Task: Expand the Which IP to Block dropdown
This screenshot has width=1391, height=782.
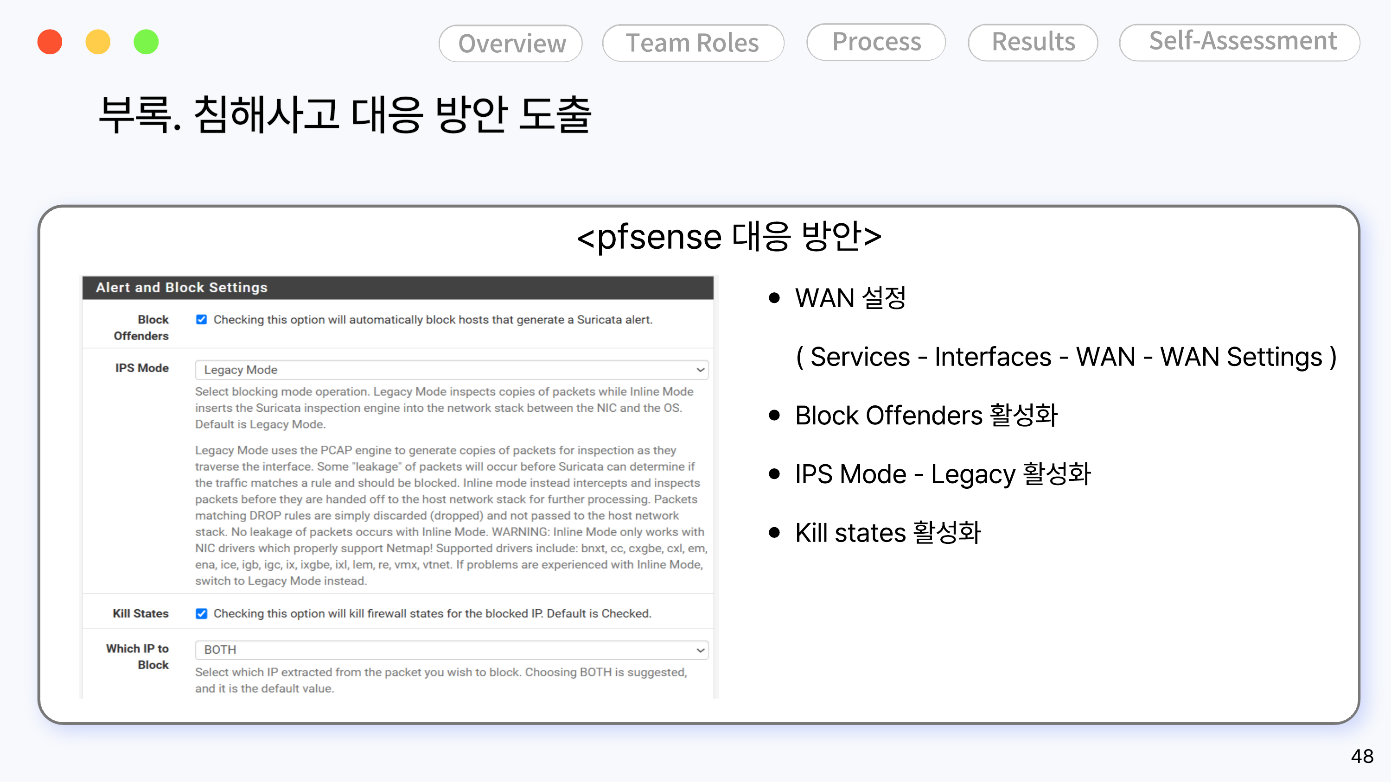Action: pos(452,650)
